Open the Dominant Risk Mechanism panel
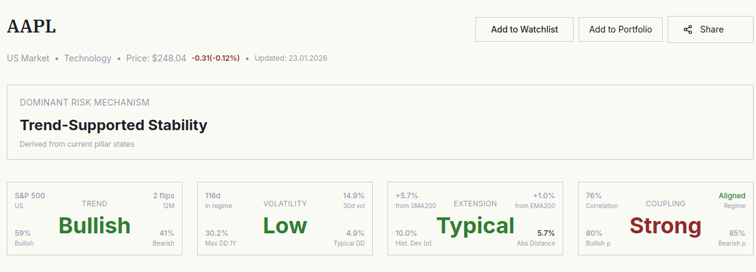 380,122
